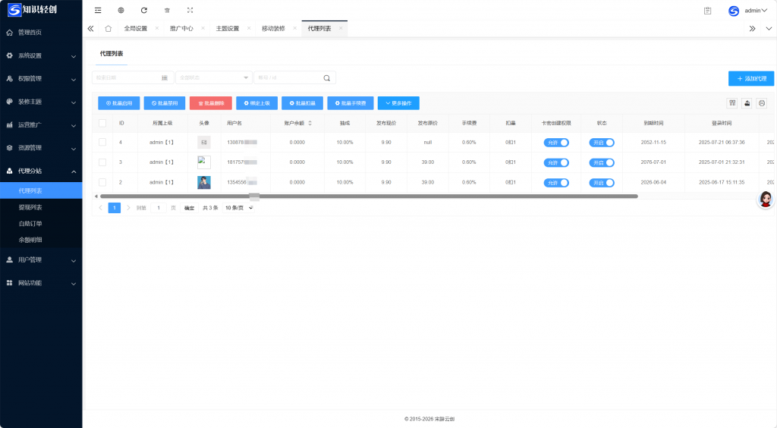Click the 添加代理 button

(x=751, y=78)
